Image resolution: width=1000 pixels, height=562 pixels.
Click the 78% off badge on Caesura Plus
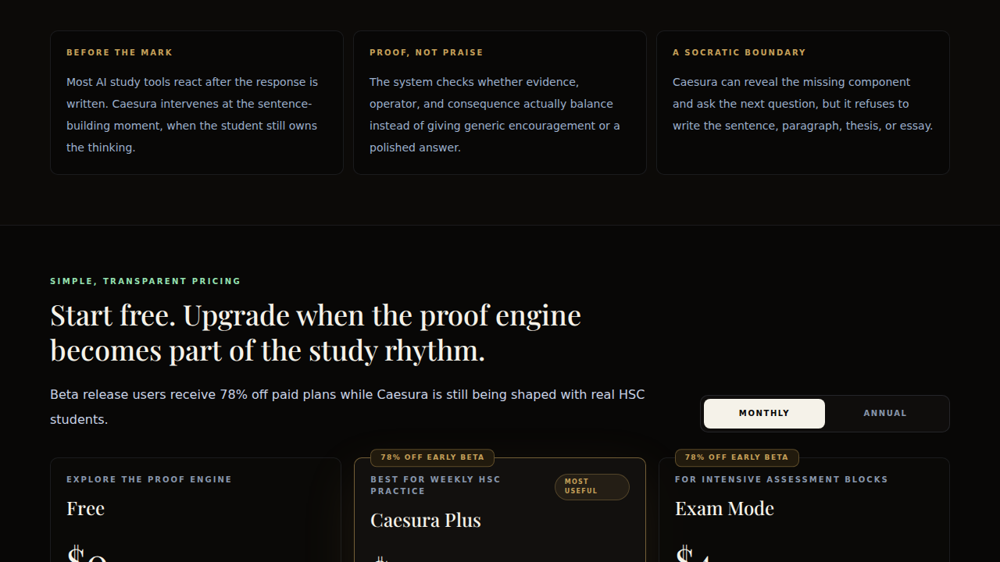click(x=432, y=457)
